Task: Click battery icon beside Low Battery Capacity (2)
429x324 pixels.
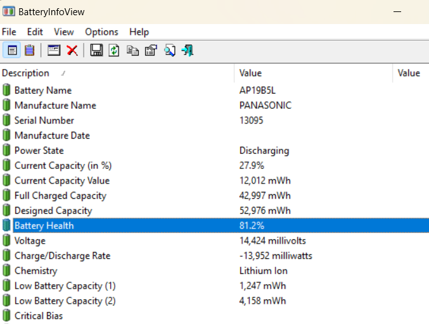Action: pos(6,301)
